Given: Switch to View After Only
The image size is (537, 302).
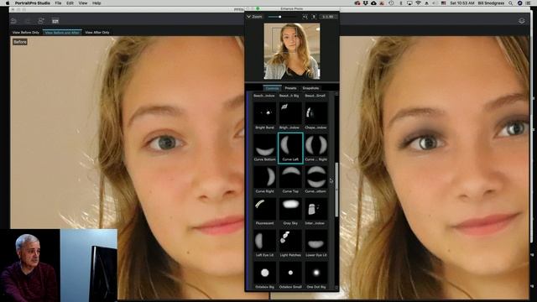Looking at the screenshot, I should point(97,32).
